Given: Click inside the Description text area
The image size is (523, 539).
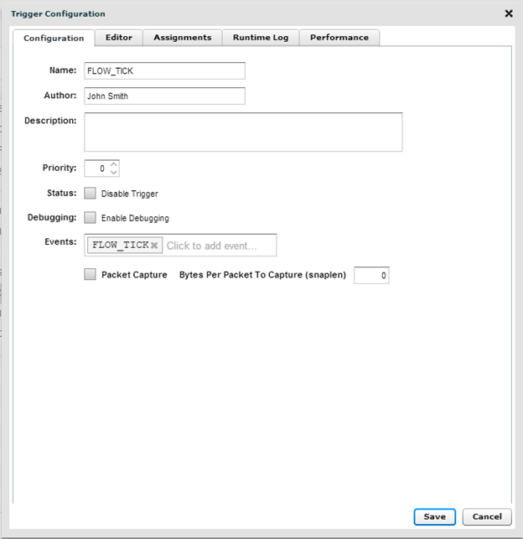Looking at the screenshot, I should (x=243, y=132).
